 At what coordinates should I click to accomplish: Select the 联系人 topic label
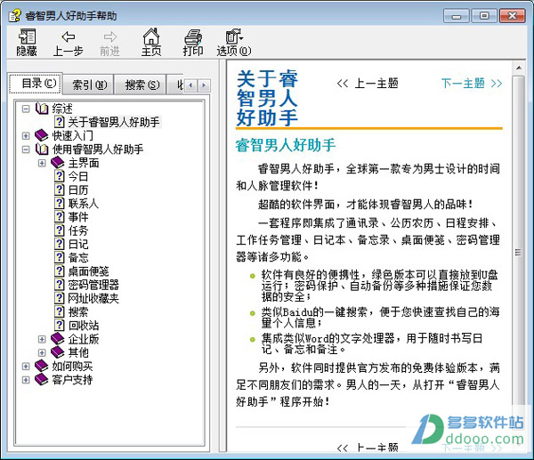point(84,203)
